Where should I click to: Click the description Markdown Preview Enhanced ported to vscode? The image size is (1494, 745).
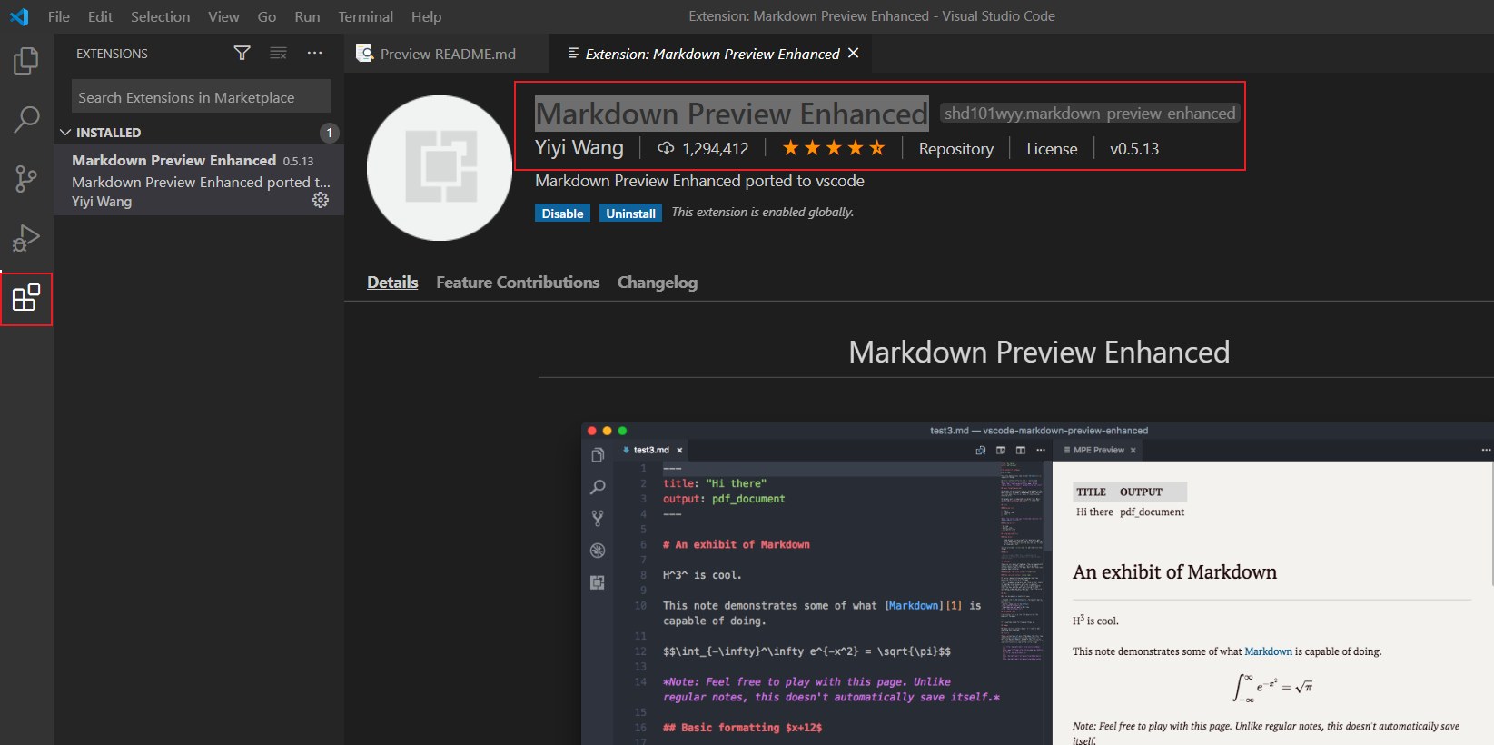(699, 181)
